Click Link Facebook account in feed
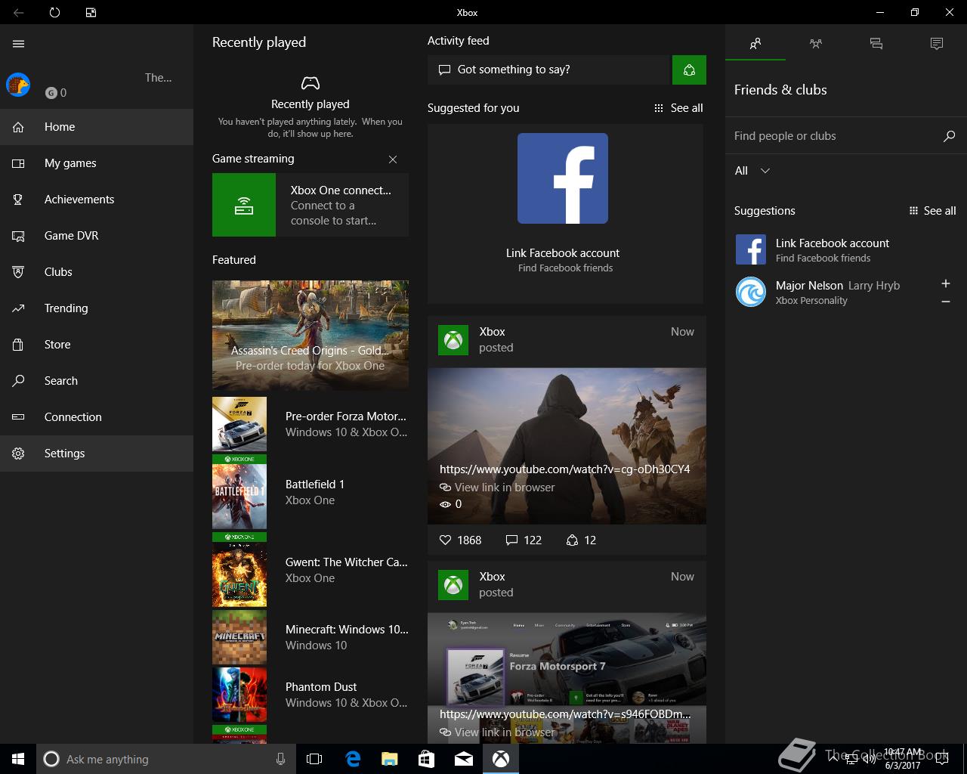Image resolution: width=967 pixels, height=774 pixels. [x=563, y=253]
